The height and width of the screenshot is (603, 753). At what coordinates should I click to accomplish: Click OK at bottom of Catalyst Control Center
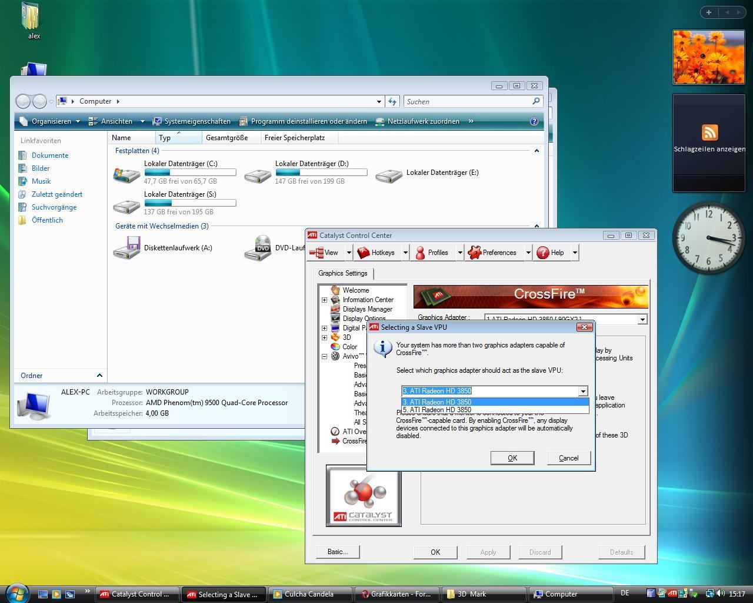435,552
